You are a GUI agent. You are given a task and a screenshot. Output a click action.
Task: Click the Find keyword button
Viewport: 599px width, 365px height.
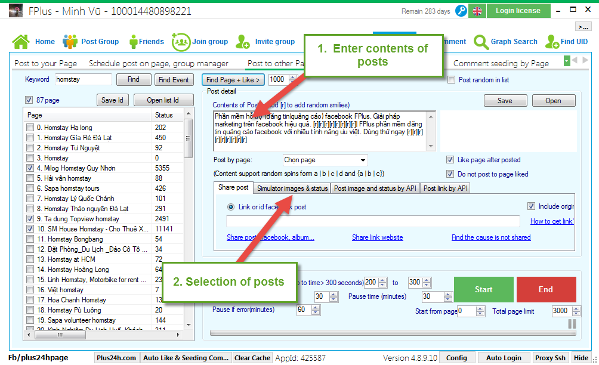pos(133,79)
